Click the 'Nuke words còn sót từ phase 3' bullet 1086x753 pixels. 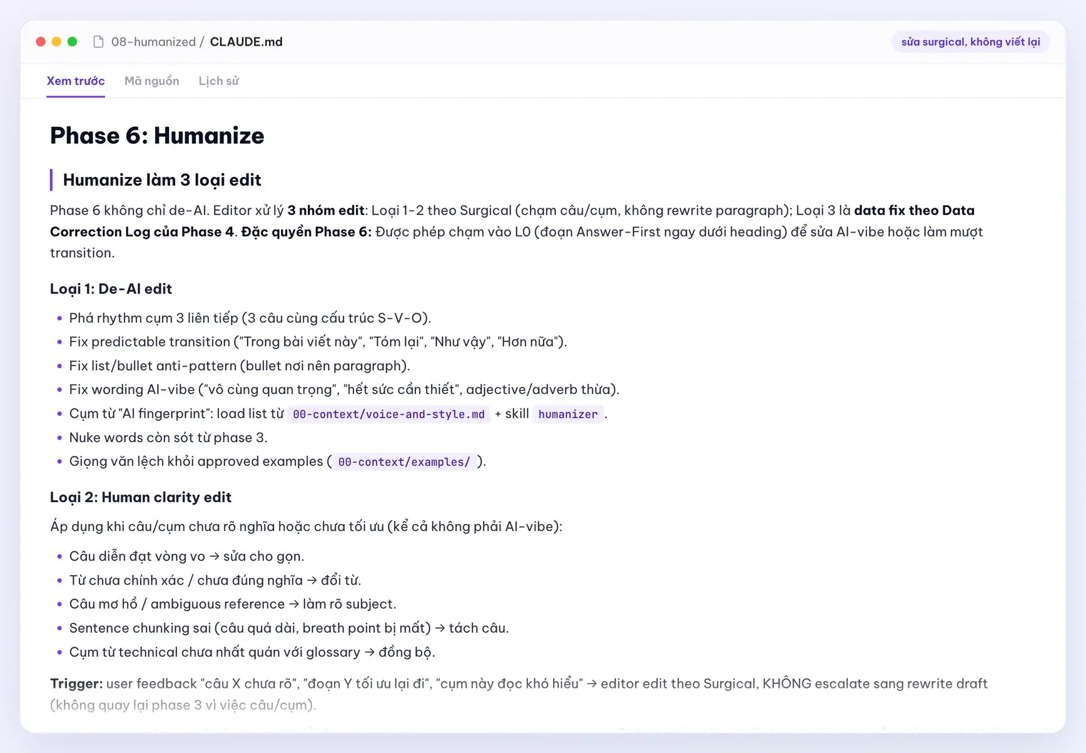[x=168, y=438]
